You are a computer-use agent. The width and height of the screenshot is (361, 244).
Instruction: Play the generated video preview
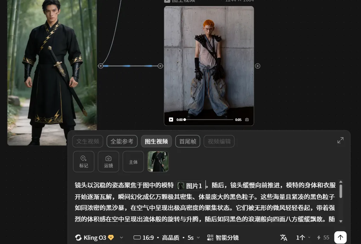[171, 120]
